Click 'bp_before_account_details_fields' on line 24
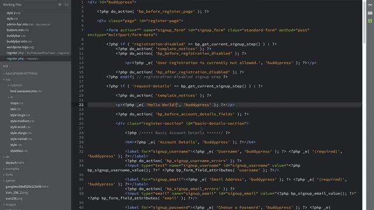 pos(195,114)
